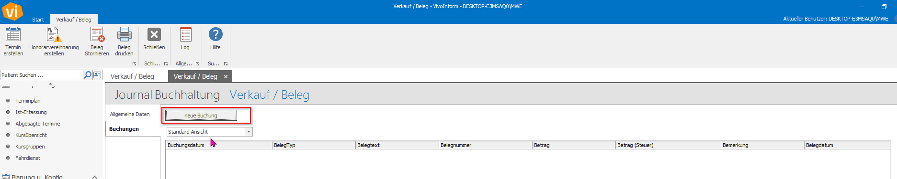
Task: Sort by the Buchungsdatum column header
Action: [219, 145]
